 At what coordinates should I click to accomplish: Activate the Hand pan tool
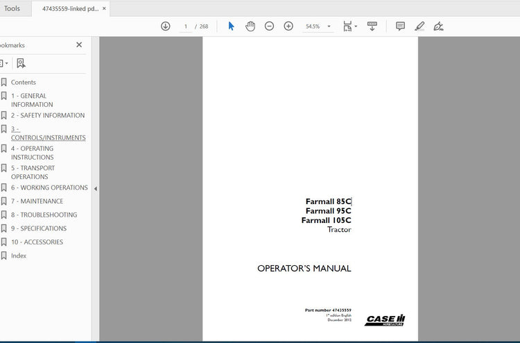point(250,26)
